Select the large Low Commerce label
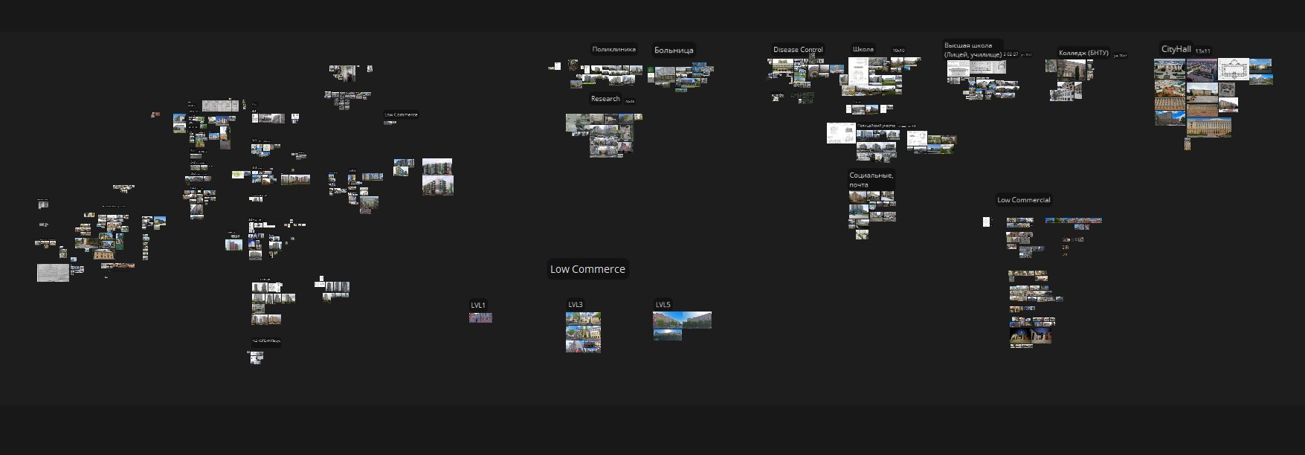The image size is (1305, 455). click(587, 269)
